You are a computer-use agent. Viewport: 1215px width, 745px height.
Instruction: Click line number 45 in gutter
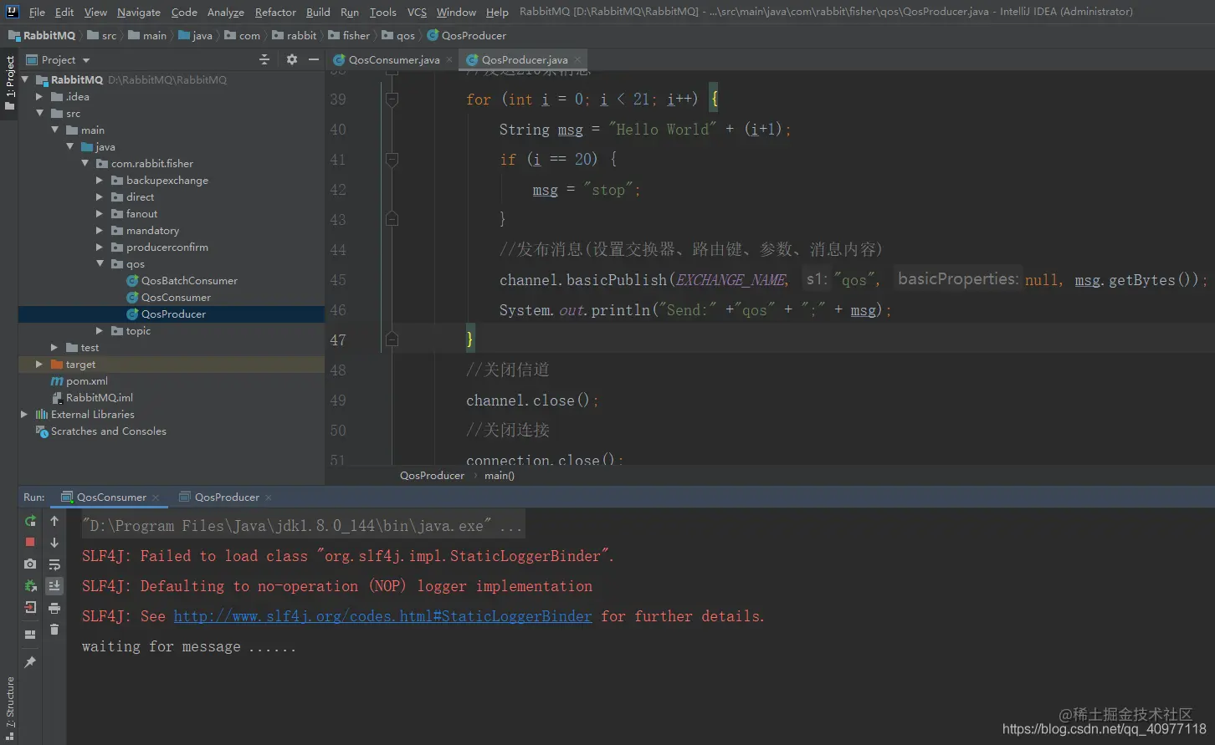click(338, 280)
